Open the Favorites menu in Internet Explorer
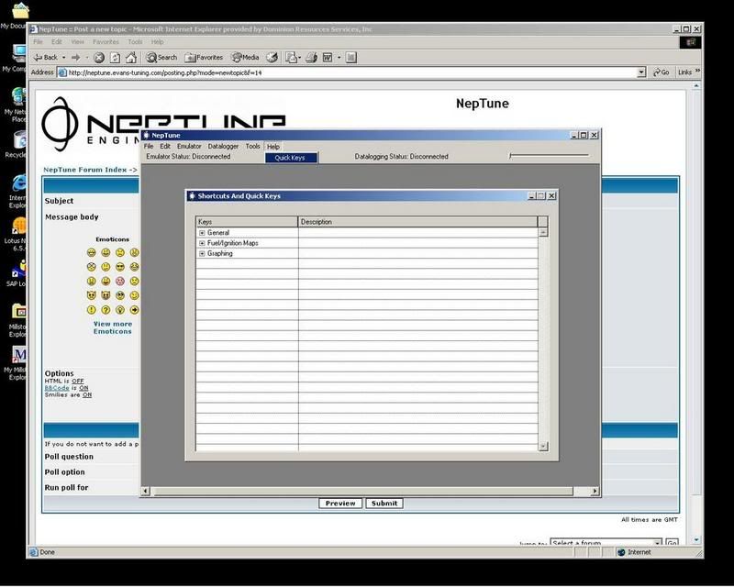The image size is (734, 587). point(106,41)
